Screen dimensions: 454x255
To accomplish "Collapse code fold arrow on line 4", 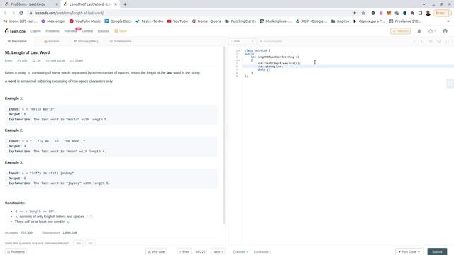I will (239, 60).
